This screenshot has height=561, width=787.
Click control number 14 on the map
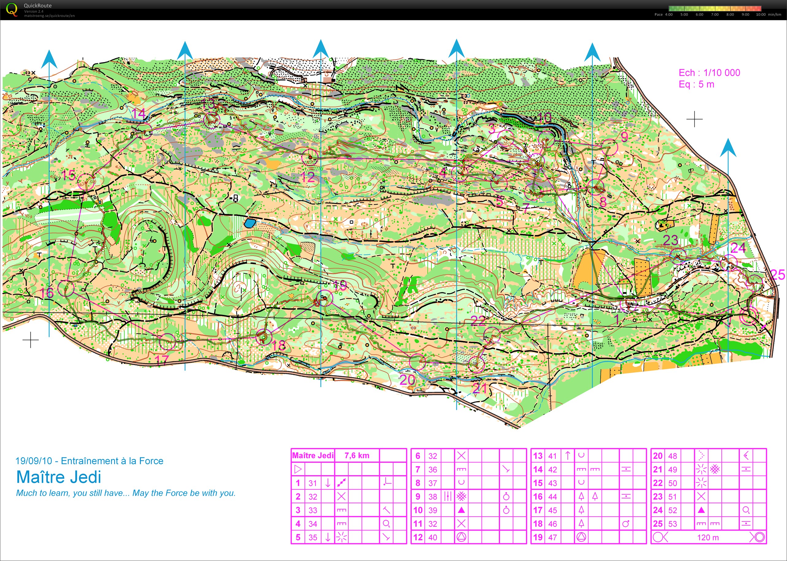(139, 113)
